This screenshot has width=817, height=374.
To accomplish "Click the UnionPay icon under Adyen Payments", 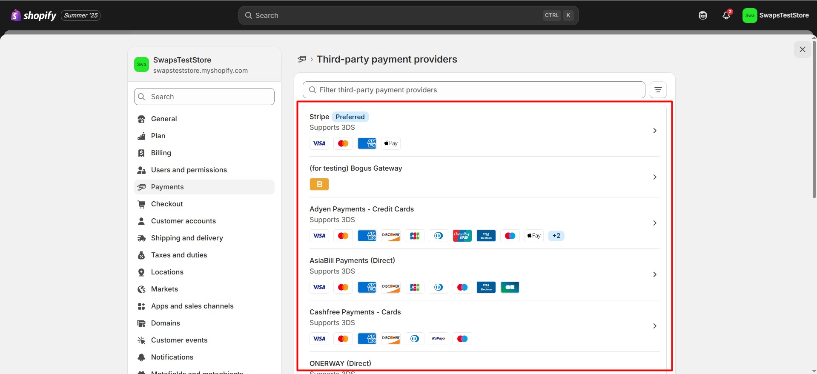I will tap(462, 236).
